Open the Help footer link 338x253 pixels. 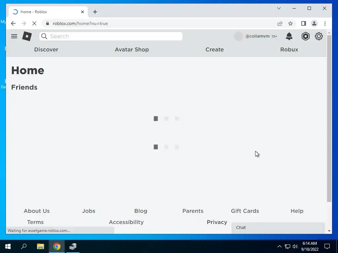point(297,211)
